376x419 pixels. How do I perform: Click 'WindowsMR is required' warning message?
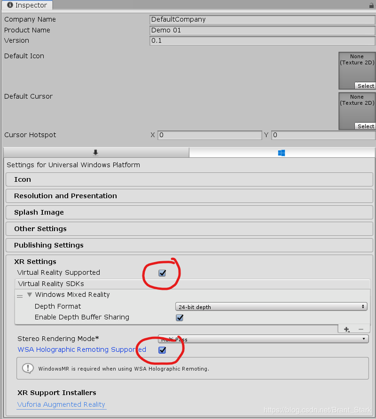[x=124, y=369]
